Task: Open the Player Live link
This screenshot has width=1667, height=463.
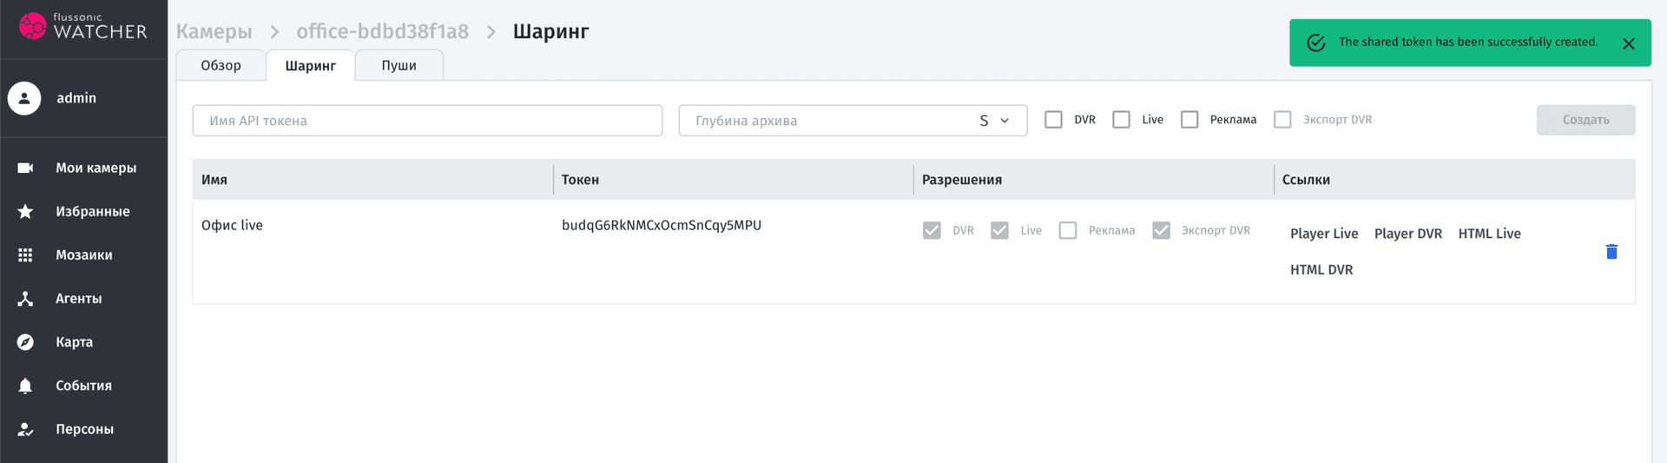Action: pyautogui.click(x=1323, y=234)
